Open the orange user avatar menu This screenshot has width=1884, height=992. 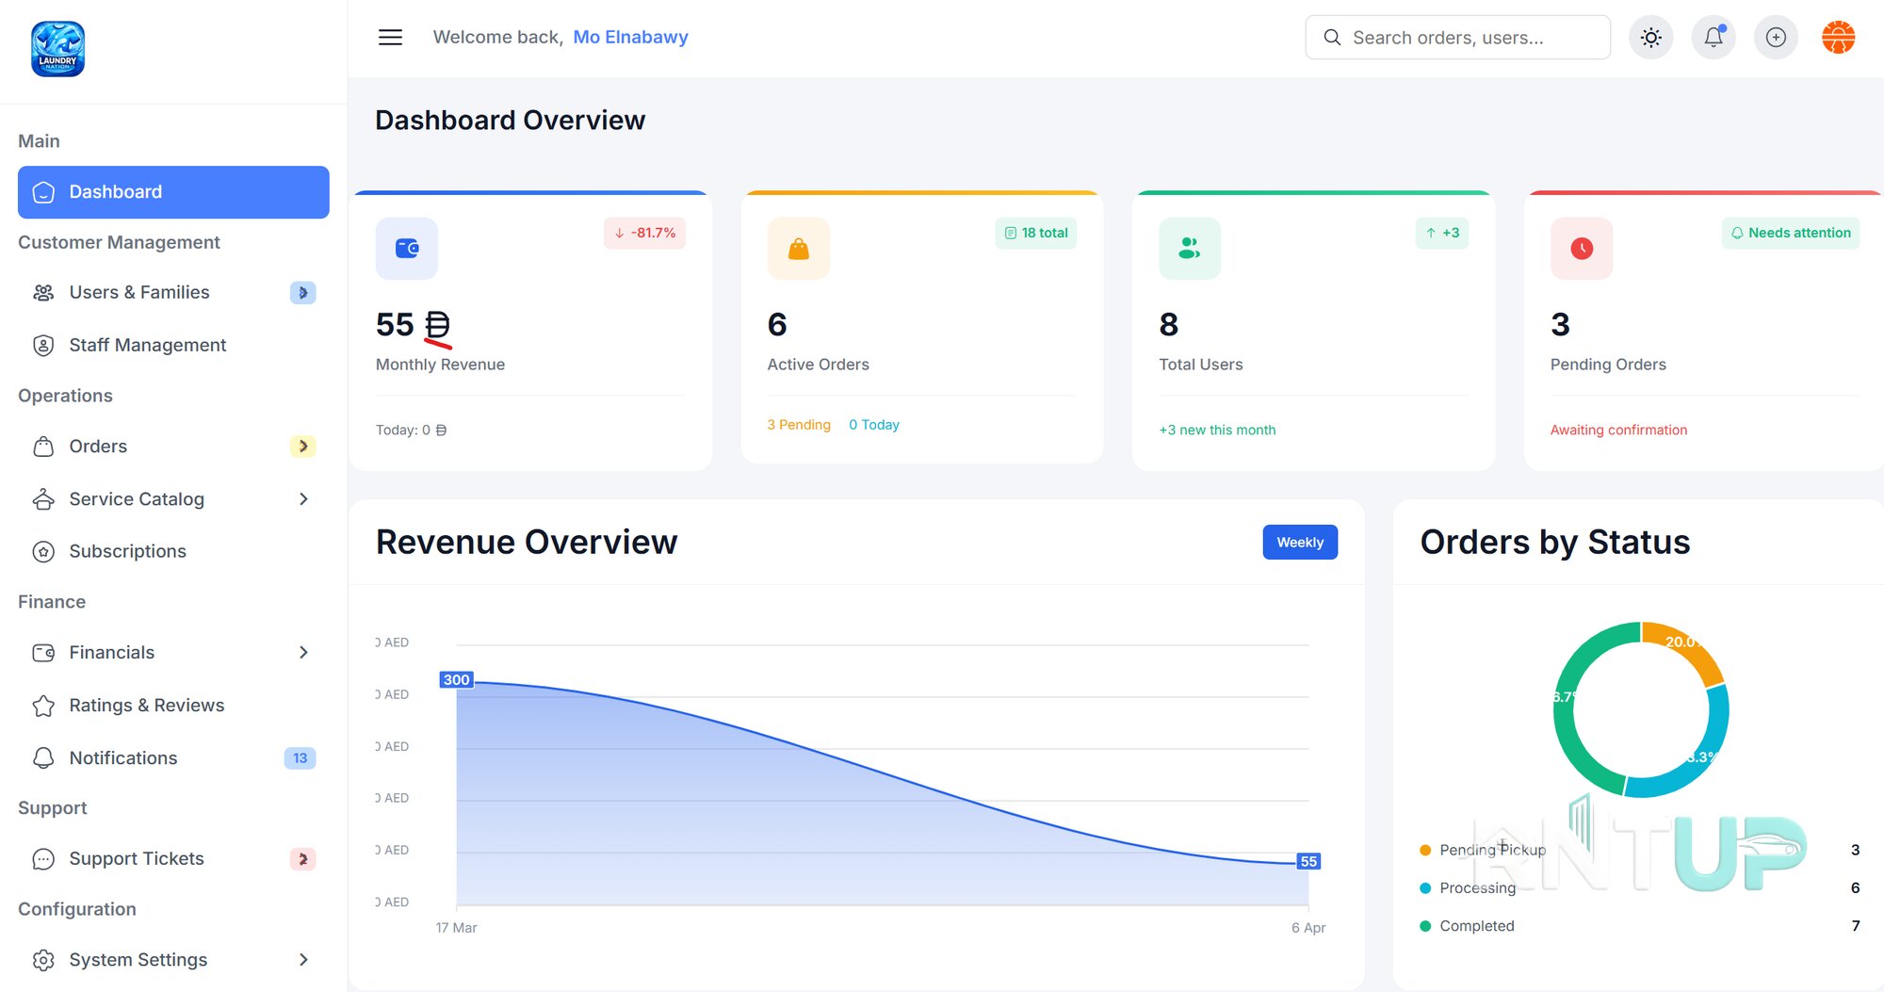[x=1838, y=38]
